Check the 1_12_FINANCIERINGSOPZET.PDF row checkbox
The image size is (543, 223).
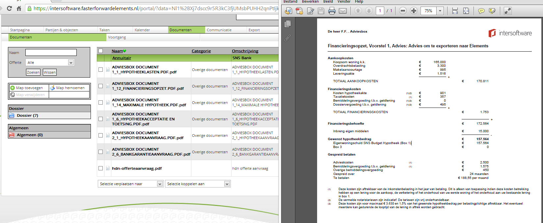[101, 86]
